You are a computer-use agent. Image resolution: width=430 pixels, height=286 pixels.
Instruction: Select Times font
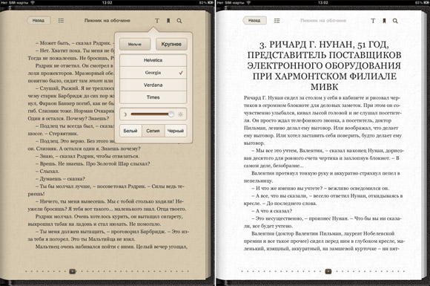153,97
